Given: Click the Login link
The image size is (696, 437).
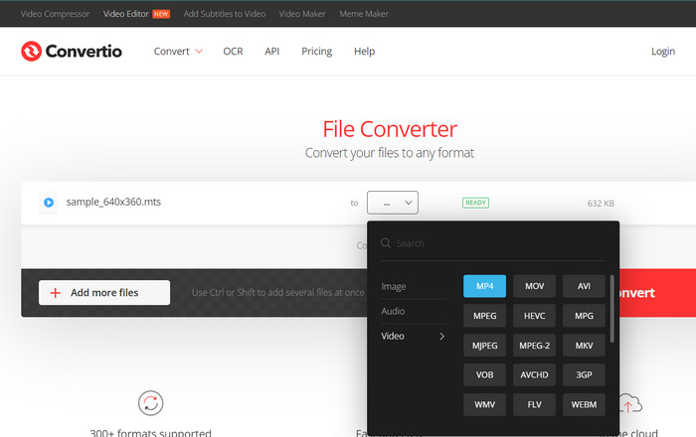Looking at the screenshot, I should [663, 52].
